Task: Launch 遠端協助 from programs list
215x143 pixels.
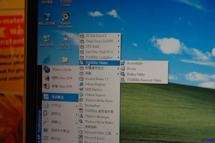Action: (99, 127)
